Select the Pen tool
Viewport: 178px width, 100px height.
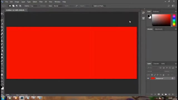coord(2,61)
